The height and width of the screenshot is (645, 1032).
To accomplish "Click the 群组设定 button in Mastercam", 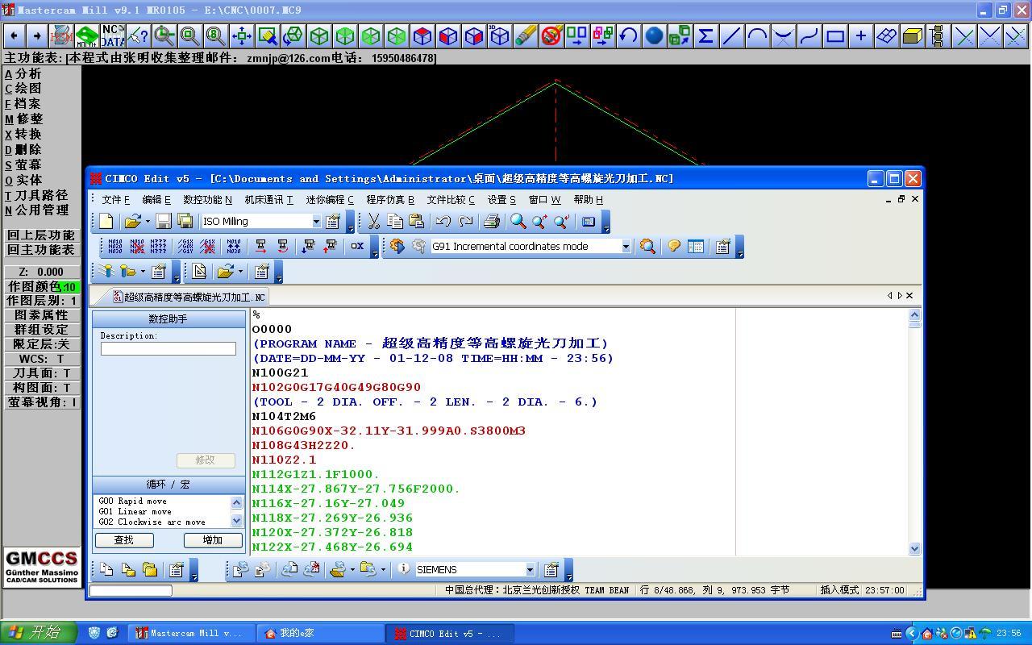I will (x=41, y=330).
